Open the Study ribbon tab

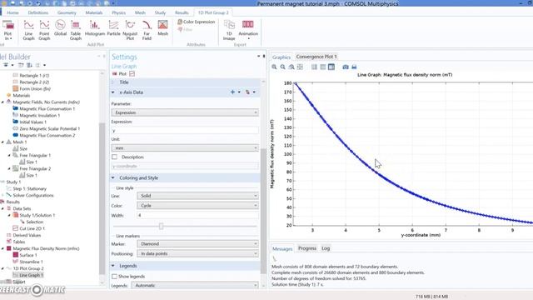click(x=160, y=12)
